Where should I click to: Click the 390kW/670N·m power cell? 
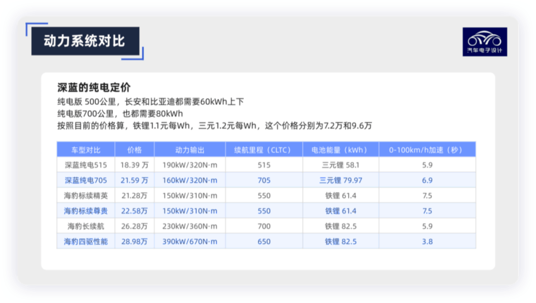pos(190,242)
